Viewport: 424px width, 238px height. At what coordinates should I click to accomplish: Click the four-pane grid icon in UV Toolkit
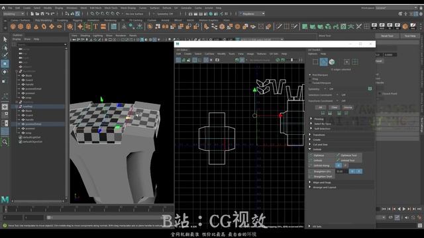(x=355, y=62)
